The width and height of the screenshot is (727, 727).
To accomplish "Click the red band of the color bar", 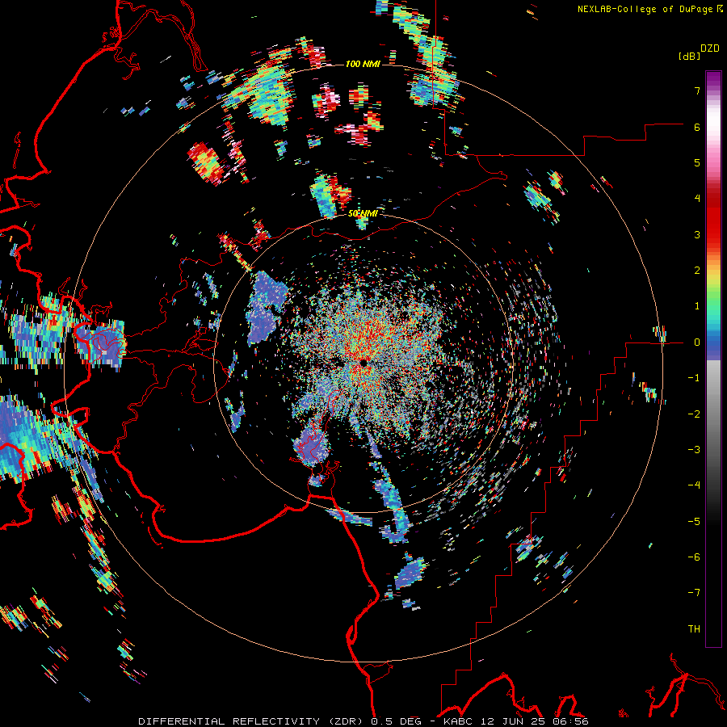I will [x=713, y=223].
